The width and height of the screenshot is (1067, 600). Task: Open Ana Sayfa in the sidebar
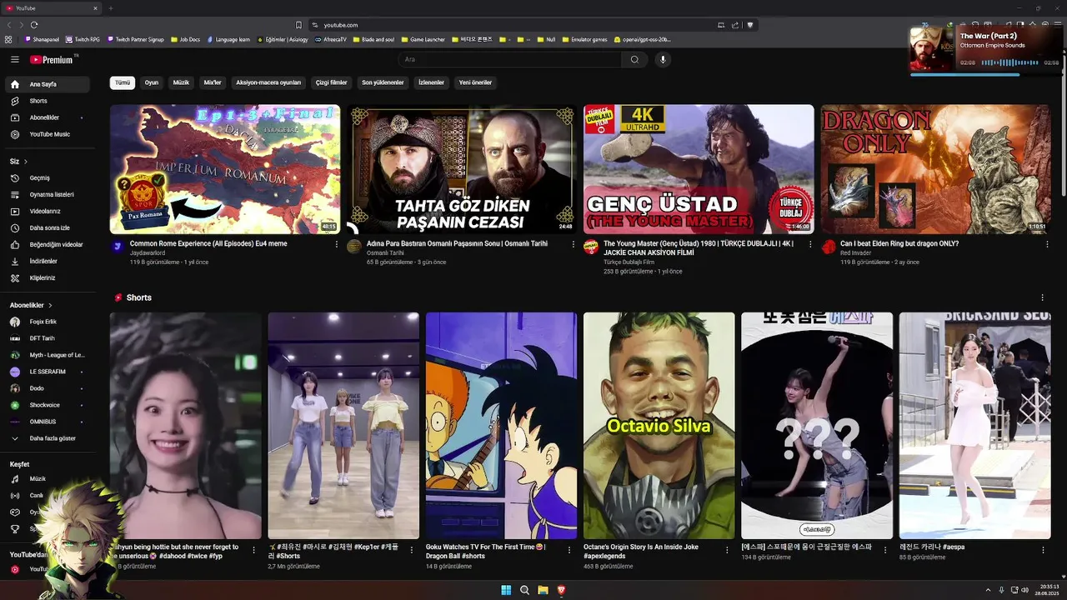[47, 84]
